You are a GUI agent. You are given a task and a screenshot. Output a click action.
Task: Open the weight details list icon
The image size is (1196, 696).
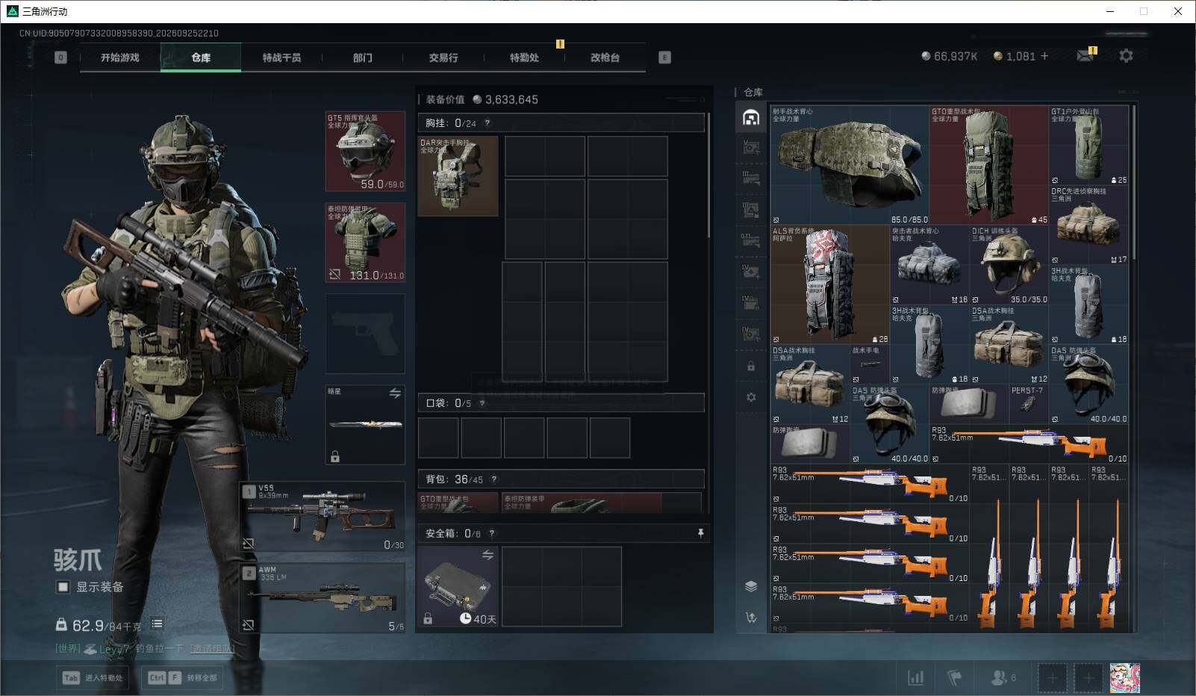(157, 624)
